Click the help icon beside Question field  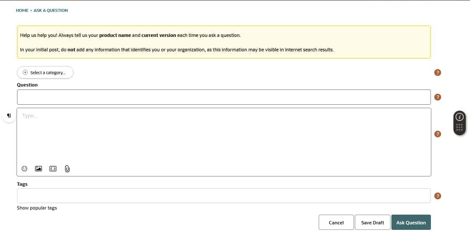point(438,97)
